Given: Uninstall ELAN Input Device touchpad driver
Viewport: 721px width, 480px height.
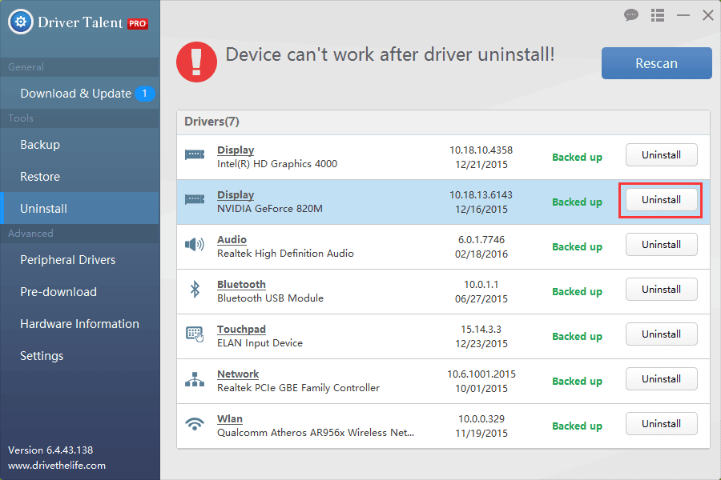Looking at the screenshot, I should tap(661, 334).
